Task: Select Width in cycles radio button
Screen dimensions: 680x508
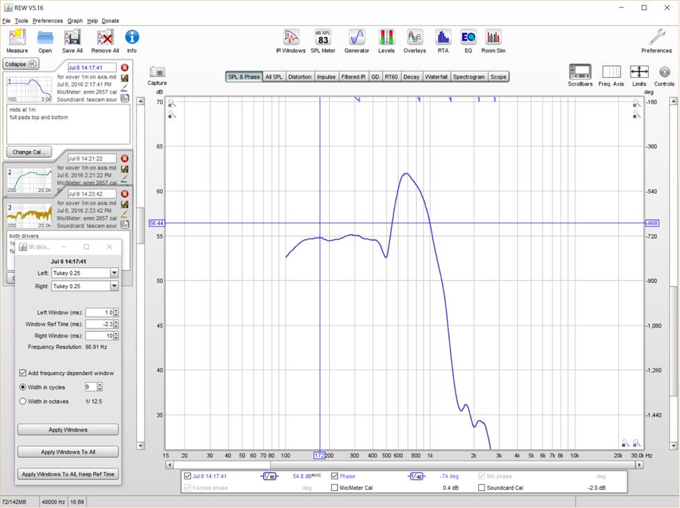Action: [x=23, y=387]
